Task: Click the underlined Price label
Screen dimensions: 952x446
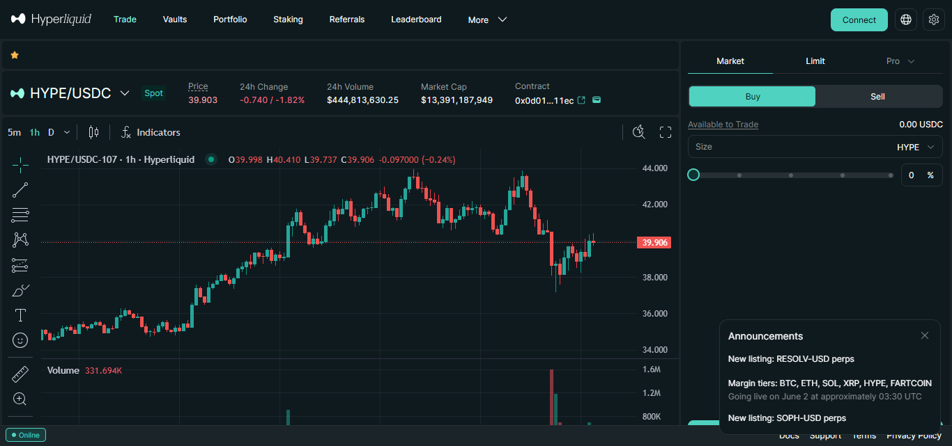Action: point(198,86)
